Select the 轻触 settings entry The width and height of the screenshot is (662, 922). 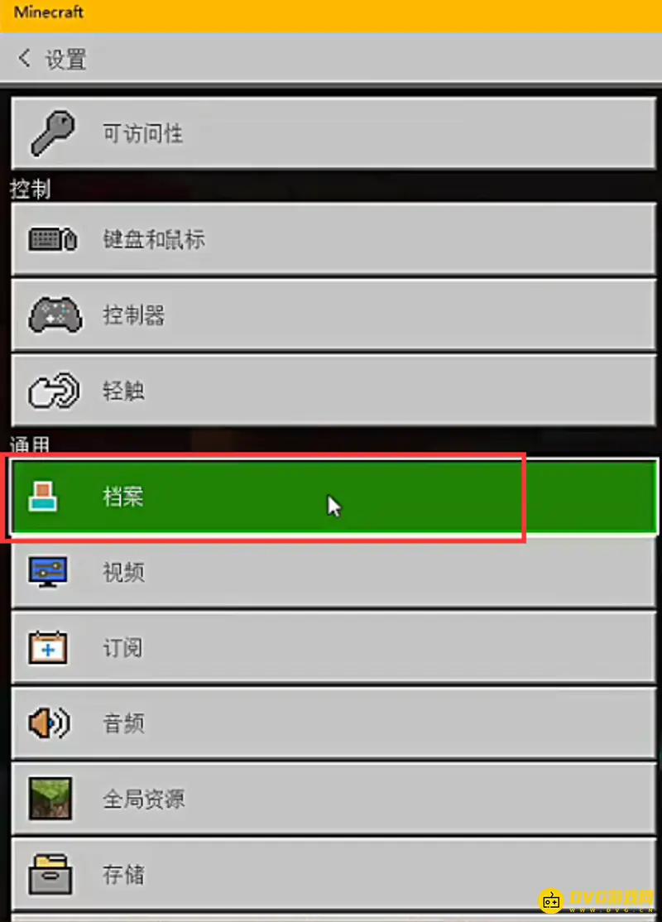333,391
